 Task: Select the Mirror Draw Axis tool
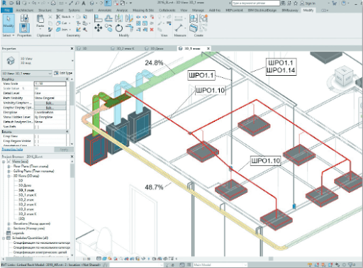(129, 18)
